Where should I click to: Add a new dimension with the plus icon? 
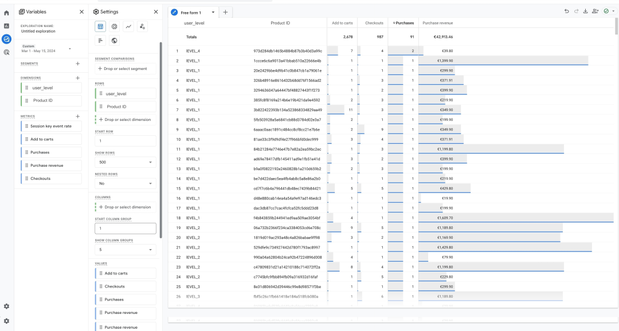click(78, 78)
